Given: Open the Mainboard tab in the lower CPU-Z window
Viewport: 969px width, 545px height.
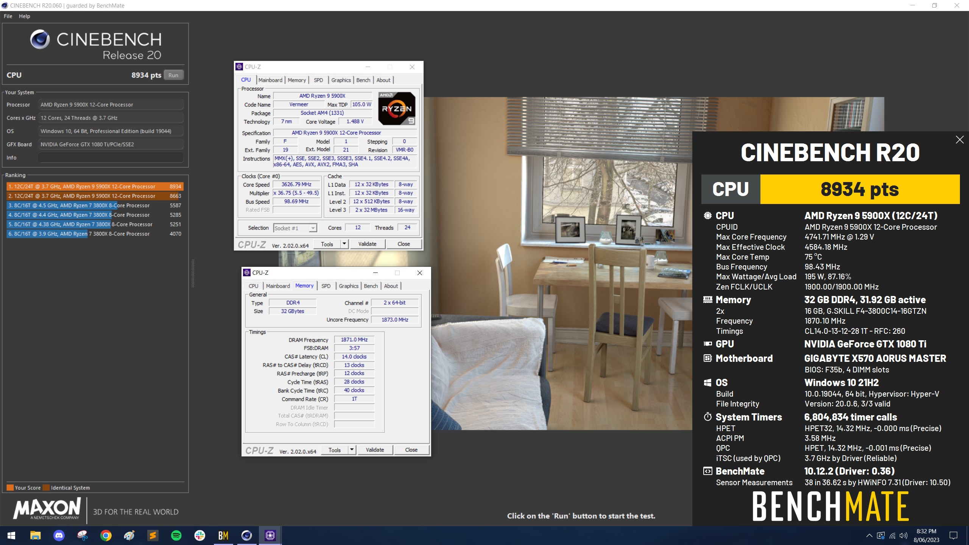Looking at the screenshot, I should click(278, 286).
